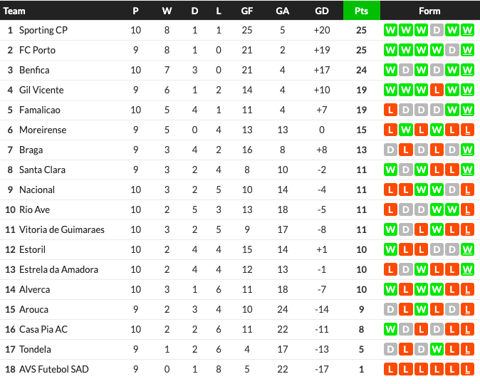The width and height of the screenshot is (480, 384).
Task: Click Braga's only win form badge
Action: point(468,150)
